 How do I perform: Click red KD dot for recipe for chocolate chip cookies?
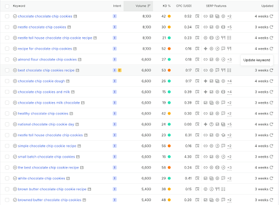coord(169,49)
